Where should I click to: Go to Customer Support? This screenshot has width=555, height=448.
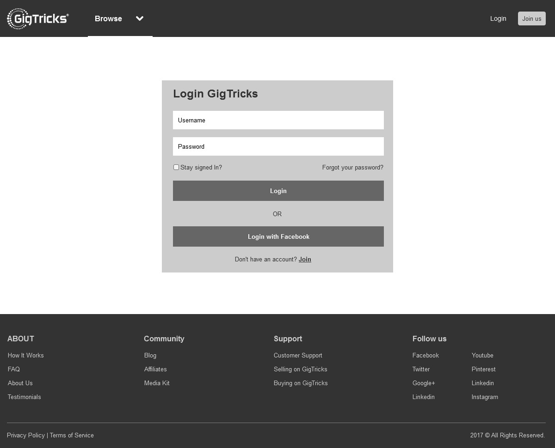298,355
